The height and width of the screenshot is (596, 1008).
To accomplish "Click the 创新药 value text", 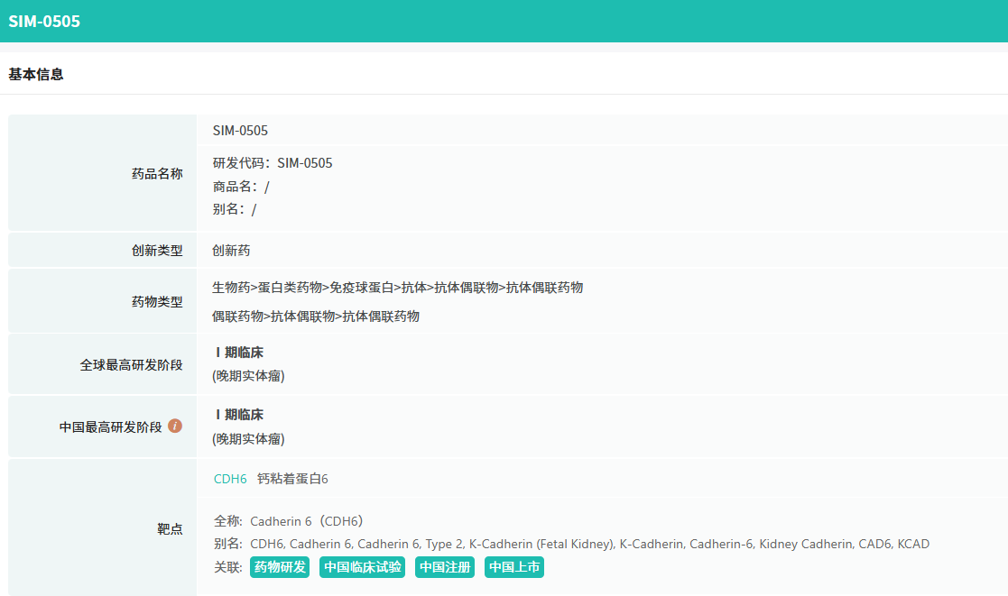I will (231, 251).
